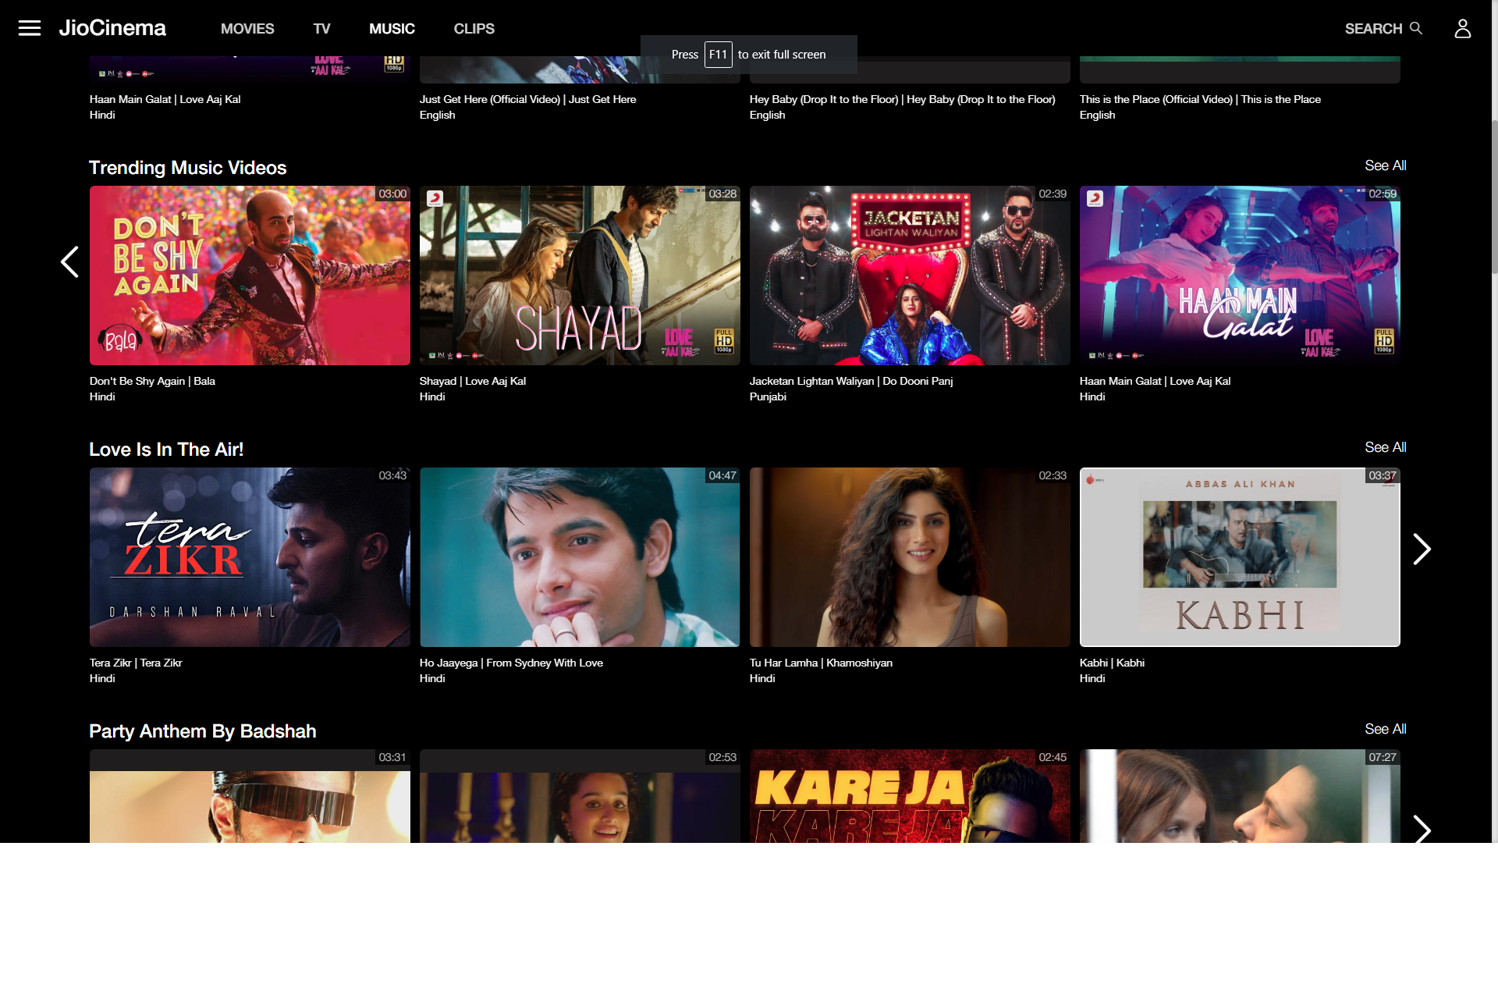Open the TV section

(321, 29)
